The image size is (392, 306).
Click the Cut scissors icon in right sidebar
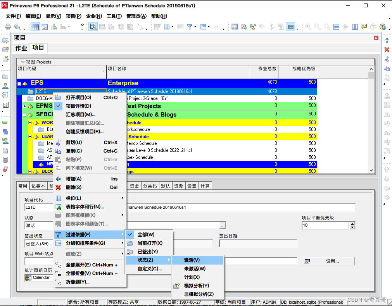tap(387, 59)
